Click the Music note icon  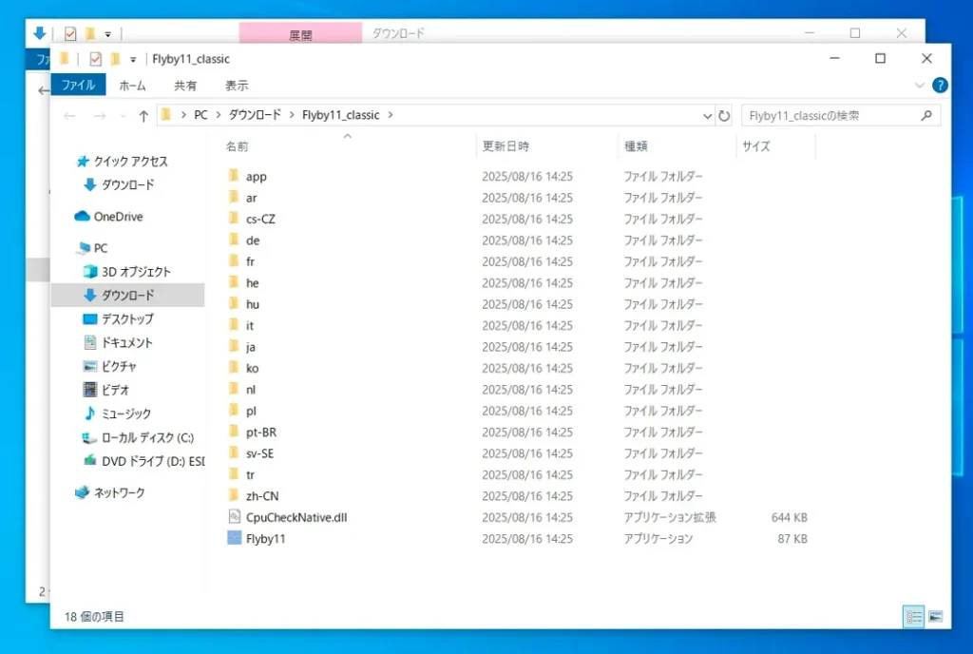(x=90, y=414)
